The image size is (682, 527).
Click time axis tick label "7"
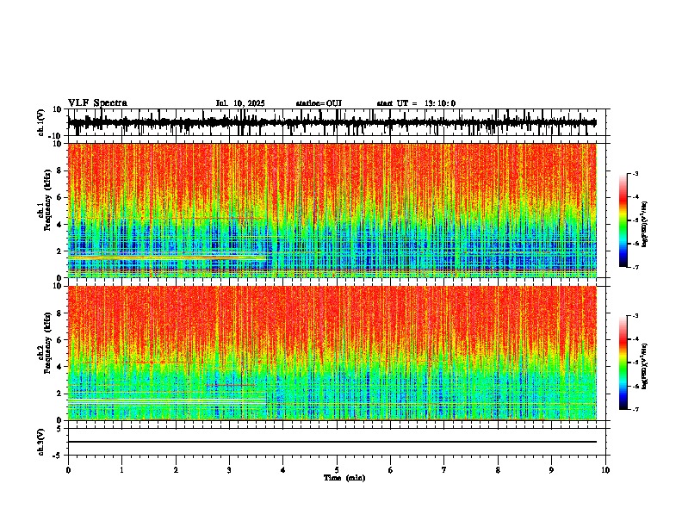[444, 470]
